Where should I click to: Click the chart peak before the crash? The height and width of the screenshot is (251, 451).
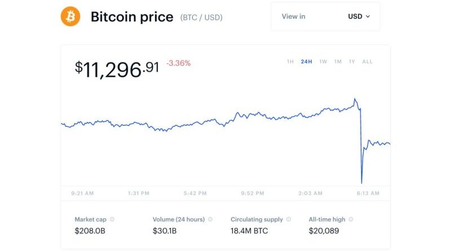pyautogui.click(x=355, y=99)
